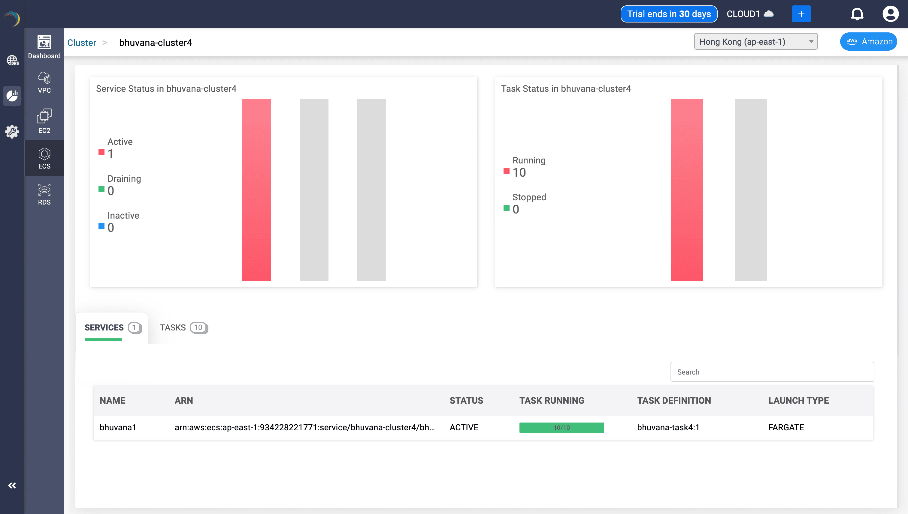This screenshot has height=514, width=908.
Task: Switch CLOUD1 cloud account selector
Action: (750, 14)
